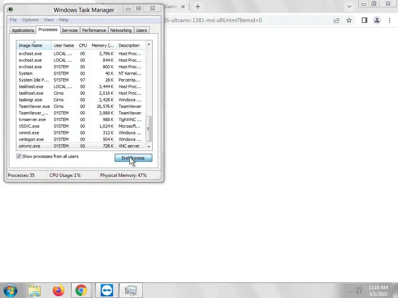This screenshot has height=298, width=398.
Task: Sort by CPU column header
Action: (x=83, y=45)
